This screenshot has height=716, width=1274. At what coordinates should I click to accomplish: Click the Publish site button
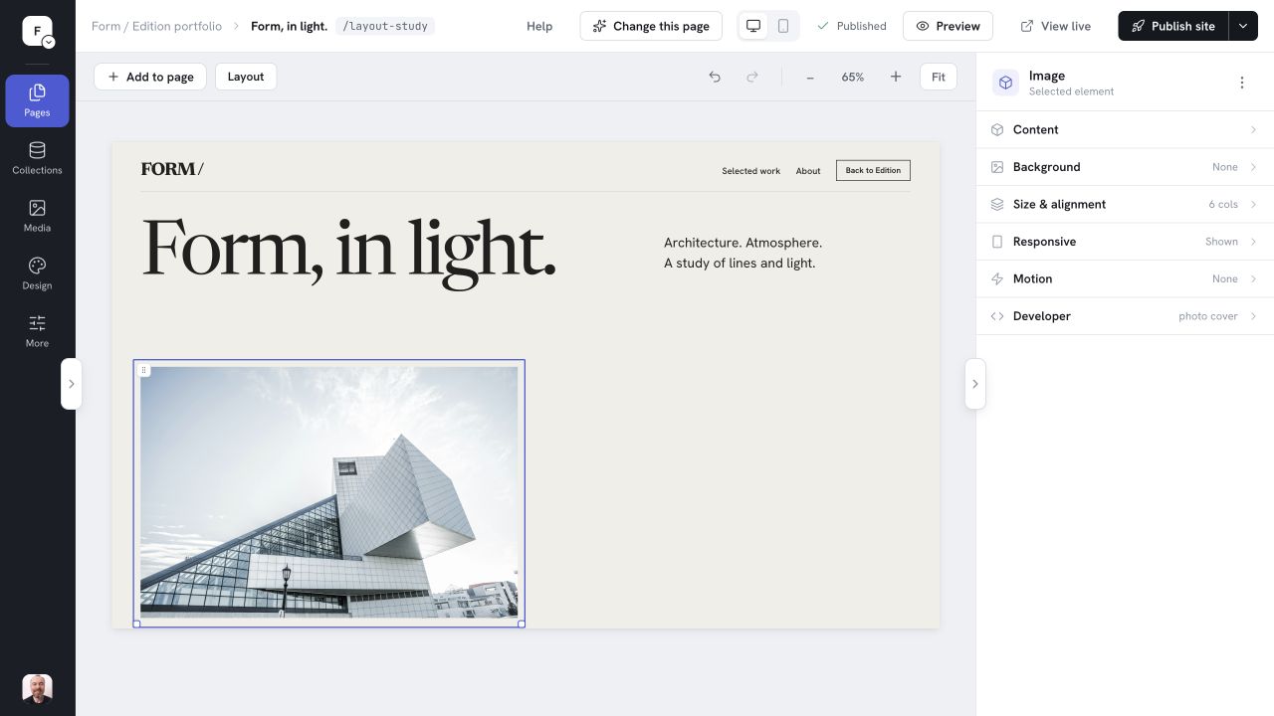point(1173,26)
